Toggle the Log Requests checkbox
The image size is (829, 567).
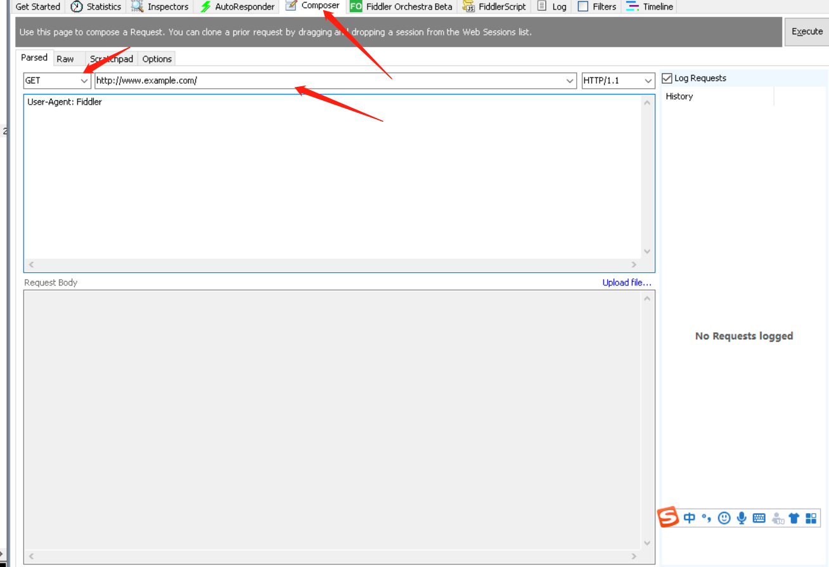pos(667,78)
